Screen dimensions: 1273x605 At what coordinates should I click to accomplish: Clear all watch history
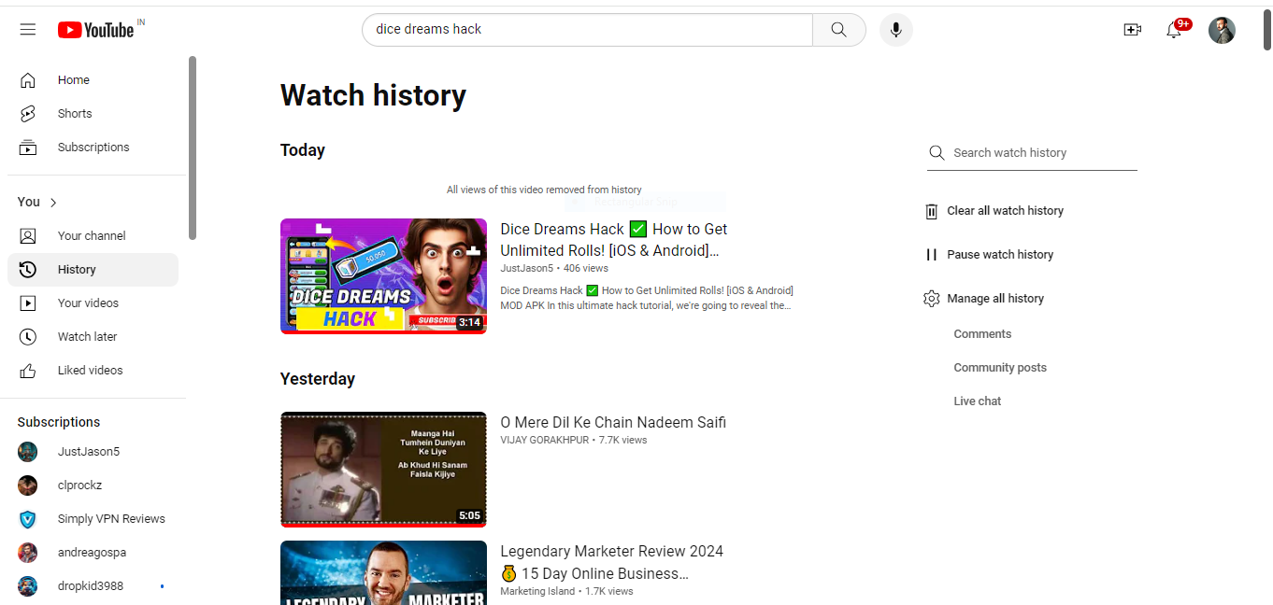[x=994, y=211]
